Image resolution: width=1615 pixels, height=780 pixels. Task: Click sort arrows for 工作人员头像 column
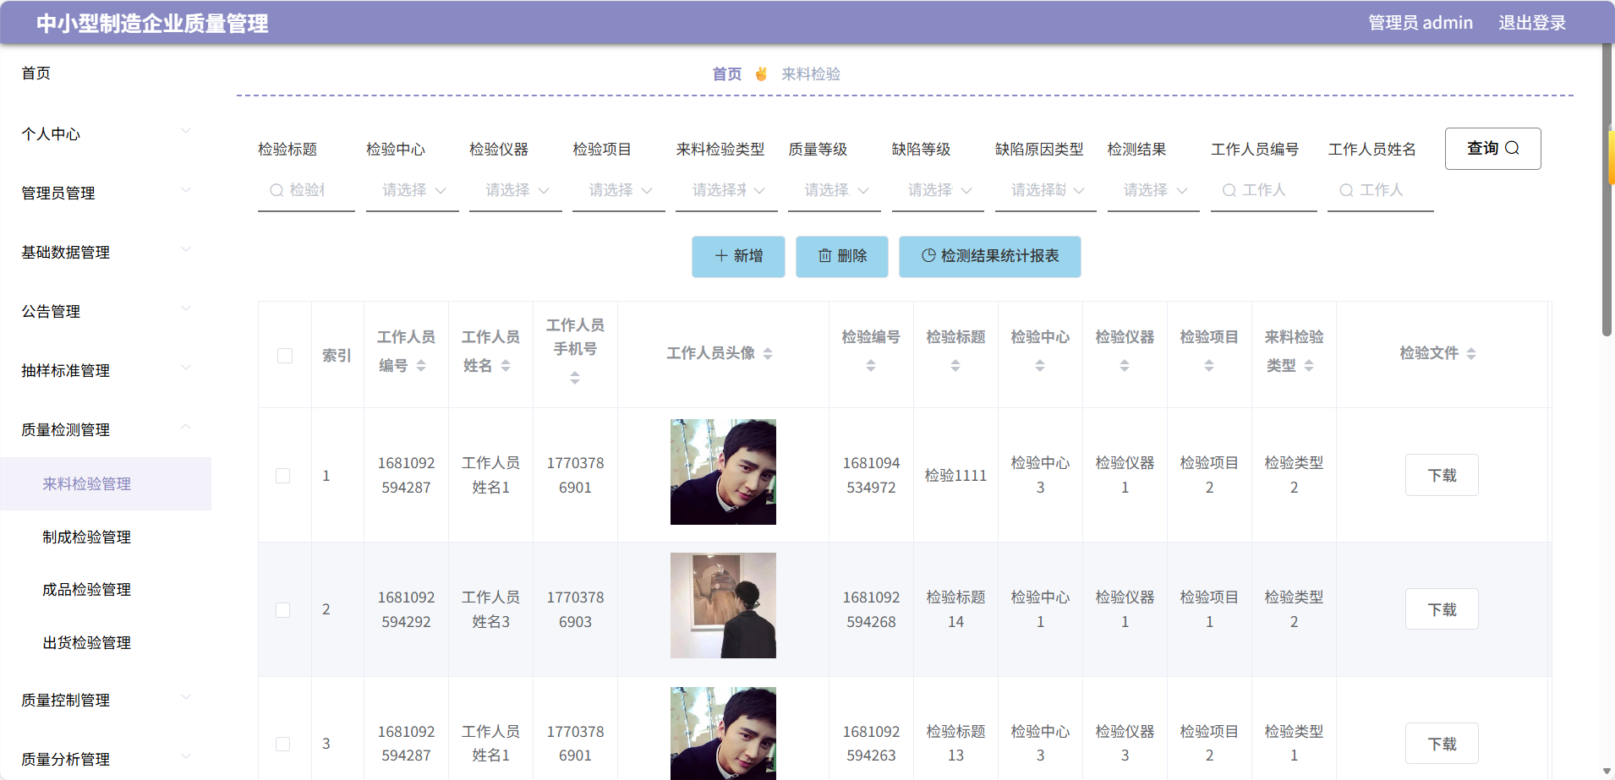768,353
